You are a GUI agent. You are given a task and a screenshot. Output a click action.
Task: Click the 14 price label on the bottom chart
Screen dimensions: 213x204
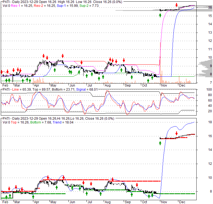pos(210,150)
